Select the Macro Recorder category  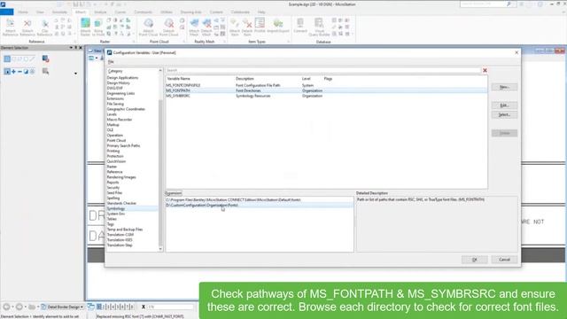pos(120,120)
